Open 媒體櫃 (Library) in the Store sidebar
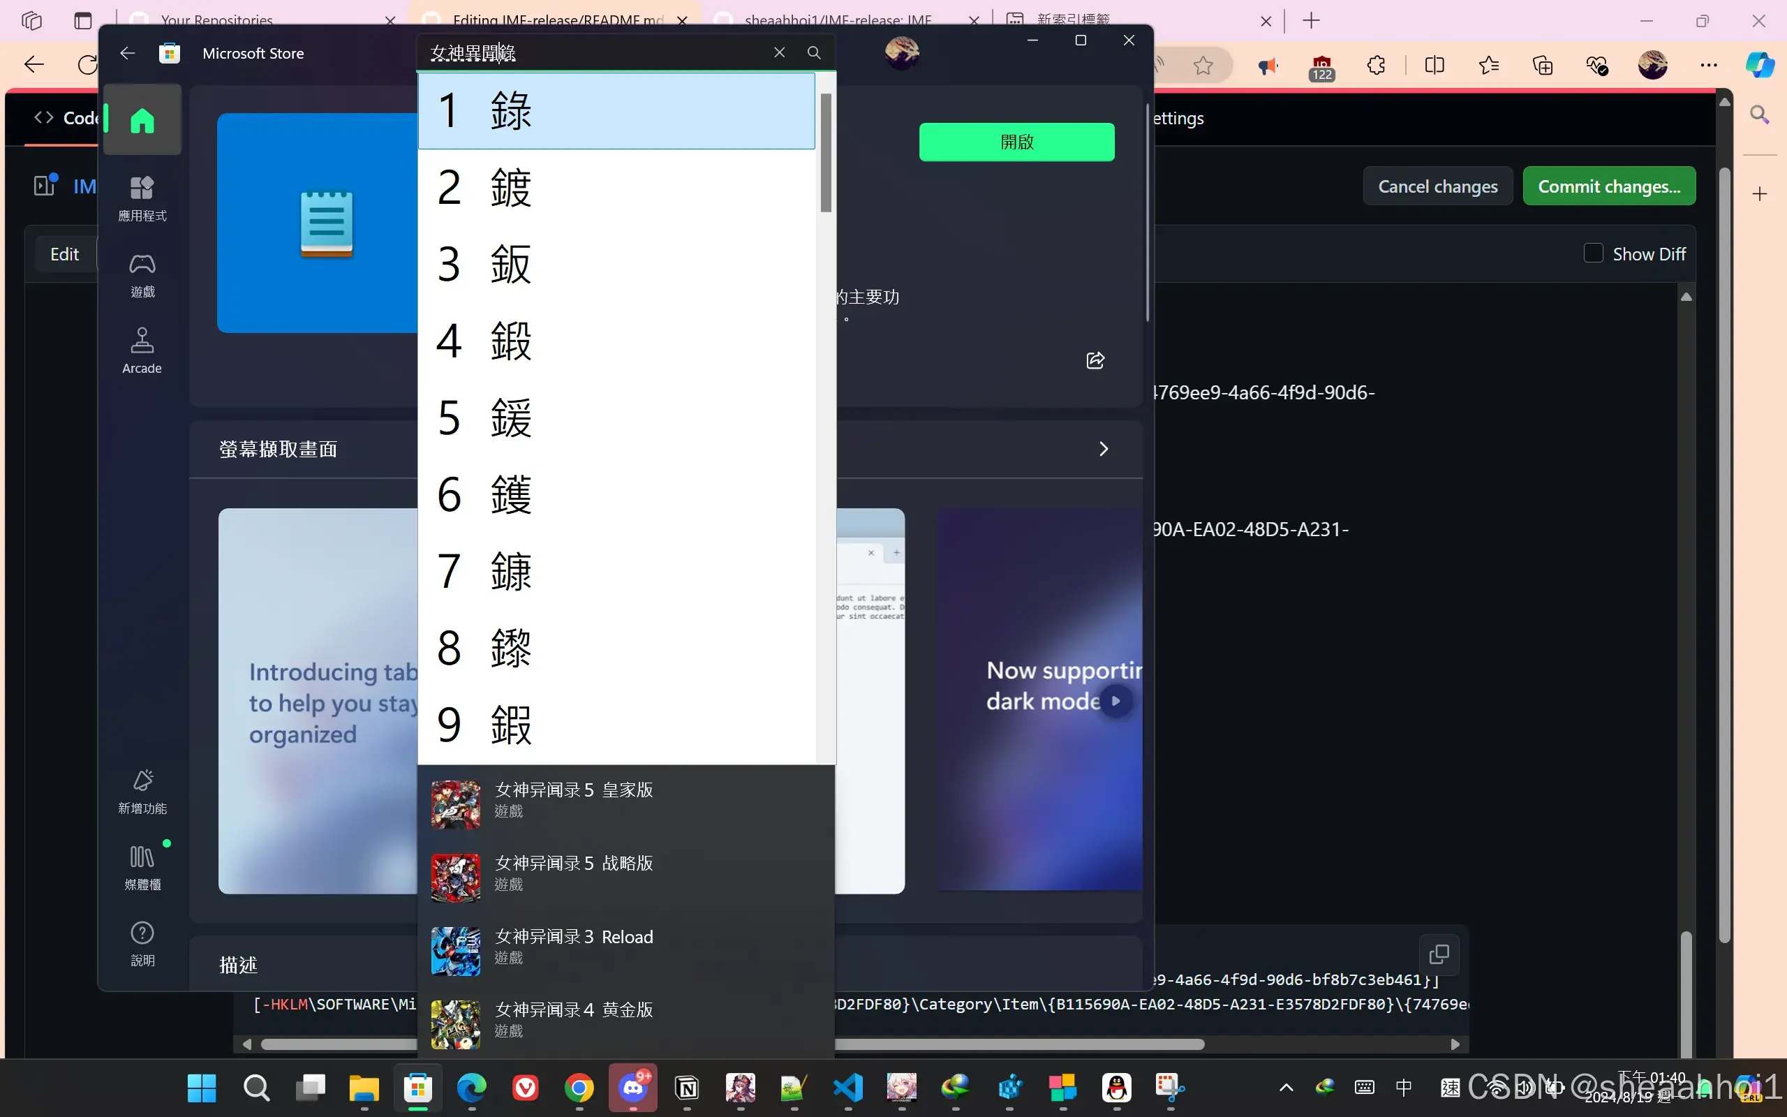Screen dimensions: 1787x1117 142,866
